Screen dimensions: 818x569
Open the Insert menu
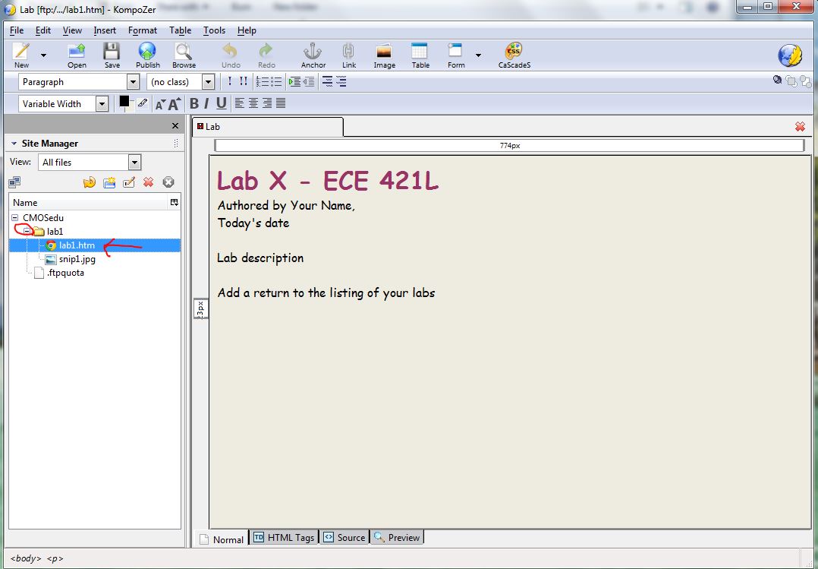pyautogui.click(x=105, y=30)
